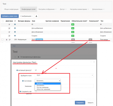
Task: Open the С выбранными dropdown
Action: [27, 16]
